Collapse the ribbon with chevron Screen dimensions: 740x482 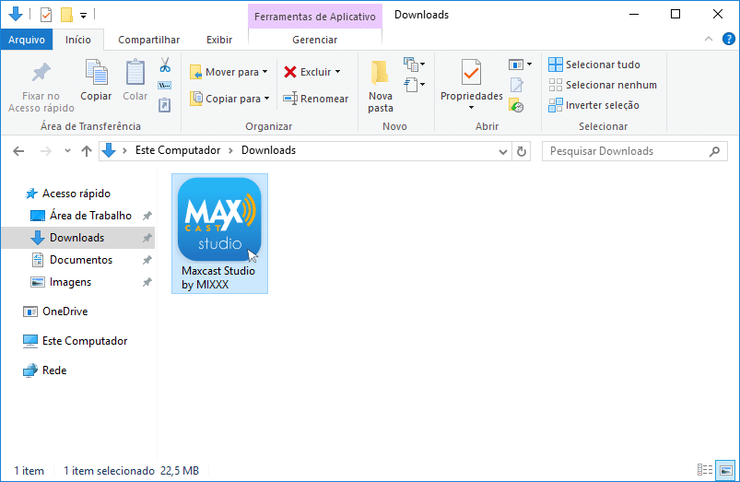(709, 40)
